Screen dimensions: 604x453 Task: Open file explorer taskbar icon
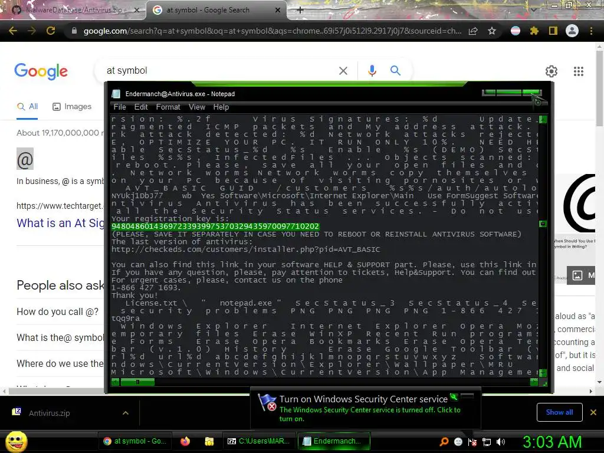209,441
